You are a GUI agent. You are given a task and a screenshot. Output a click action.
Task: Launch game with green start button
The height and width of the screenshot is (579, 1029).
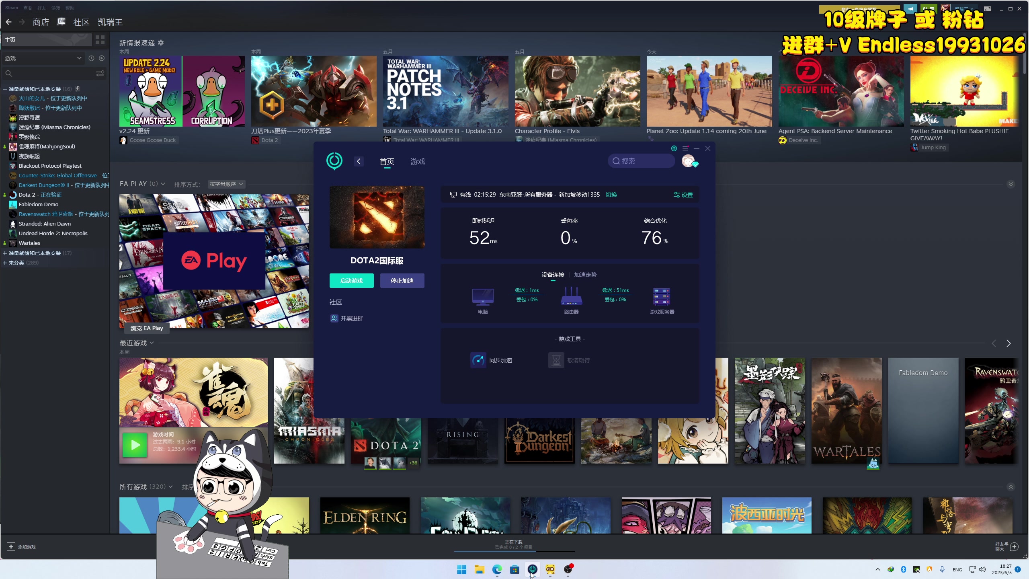352,281
